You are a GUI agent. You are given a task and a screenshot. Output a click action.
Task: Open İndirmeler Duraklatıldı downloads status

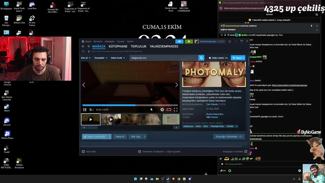[x=159, y=151]
